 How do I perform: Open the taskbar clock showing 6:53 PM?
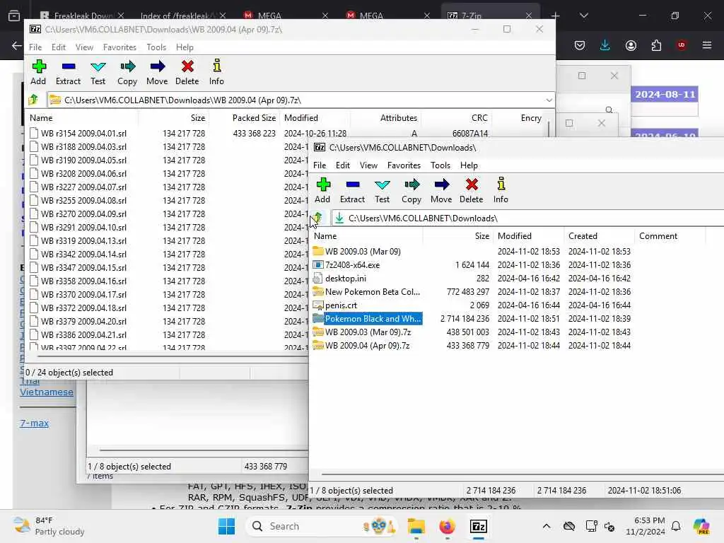click(645, 526)
